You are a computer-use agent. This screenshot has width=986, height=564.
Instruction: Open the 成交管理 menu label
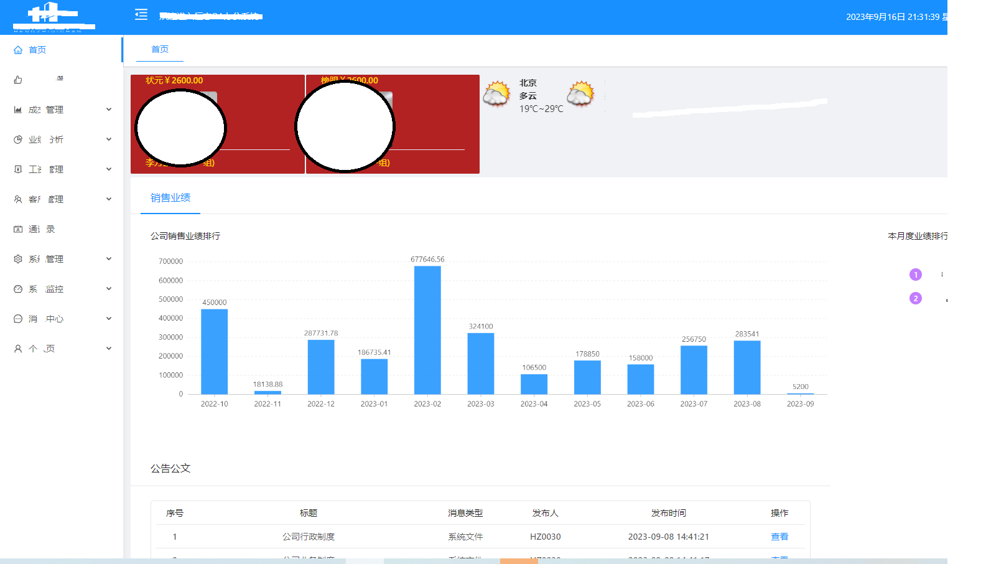[46, 110]
